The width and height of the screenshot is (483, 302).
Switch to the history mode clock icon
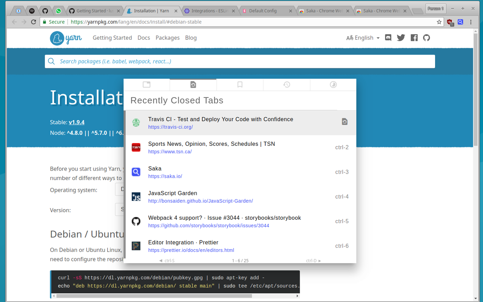click(x=287, y=85)
